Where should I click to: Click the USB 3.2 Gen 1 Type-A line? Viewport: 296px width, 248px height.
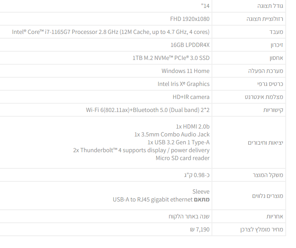(x=178, y=142)
